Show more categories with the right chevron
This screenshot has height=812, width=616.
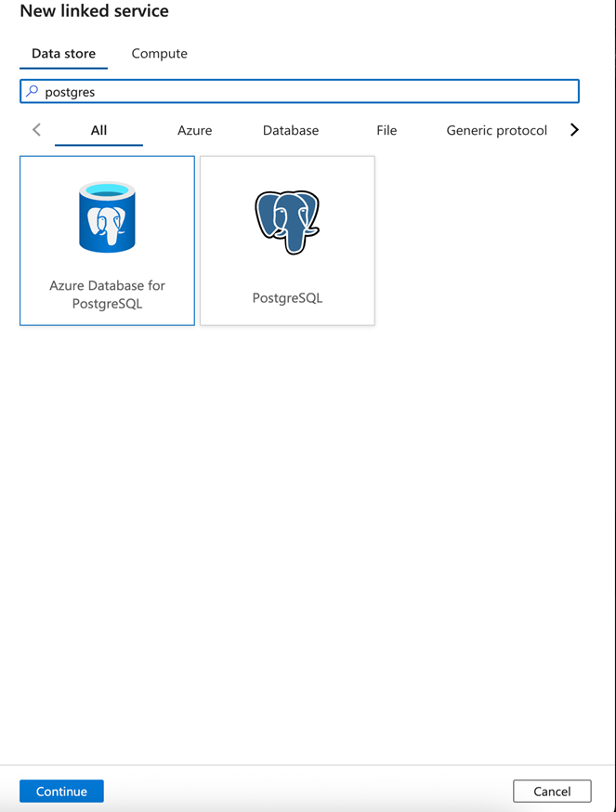[x=574, y=130]
